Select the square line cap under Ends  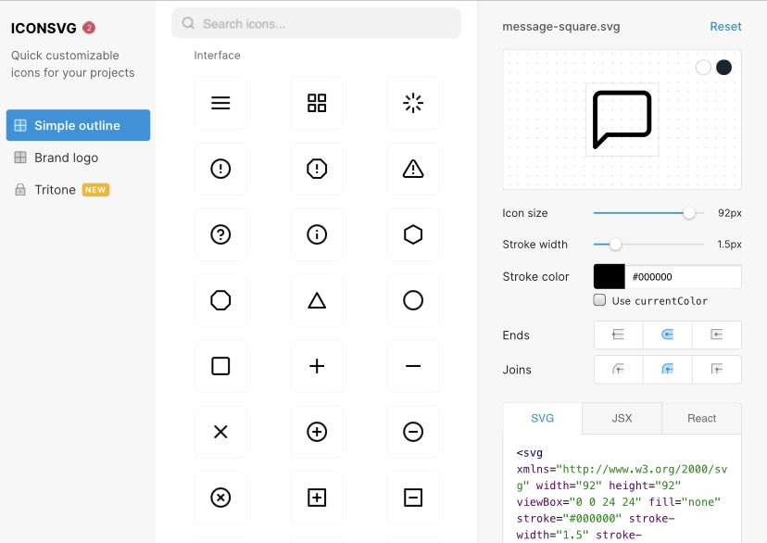717,335
